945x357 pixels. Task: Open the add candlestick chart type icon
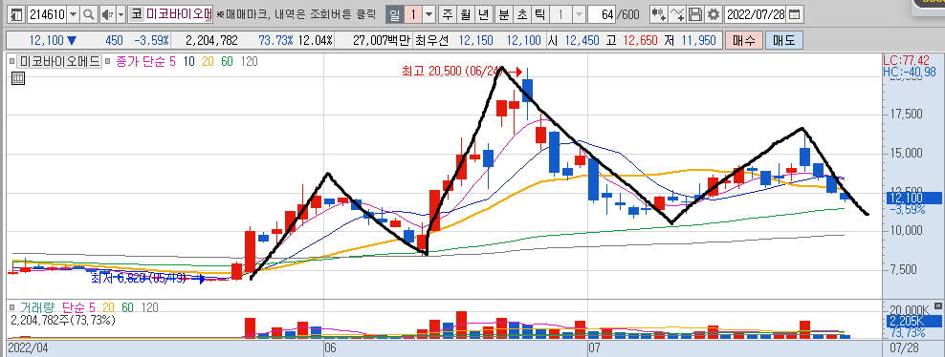659,14
